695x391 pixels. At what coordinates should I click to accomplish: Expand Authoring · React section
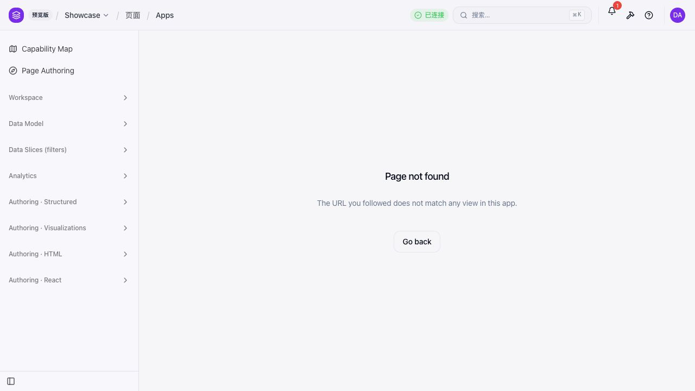(69, 280)
